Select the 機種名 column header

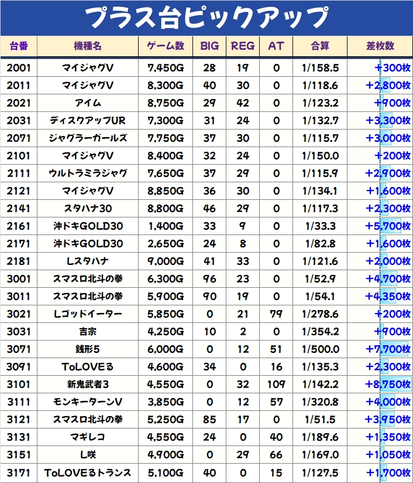pos(88,46)
